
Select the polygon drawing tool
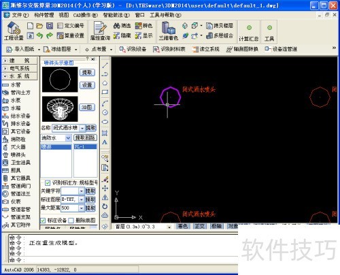(x=105, y=83)
